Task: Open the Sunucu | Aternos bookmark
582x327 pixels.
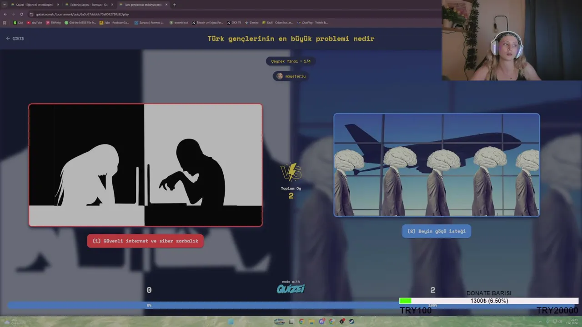Action: coord(149,22)
